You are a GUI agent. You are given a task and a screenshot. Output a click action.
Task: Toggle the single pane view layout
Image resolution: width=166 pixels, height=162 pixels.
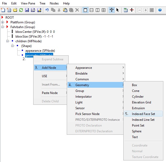pyautogui.click(x=86, y=10)
